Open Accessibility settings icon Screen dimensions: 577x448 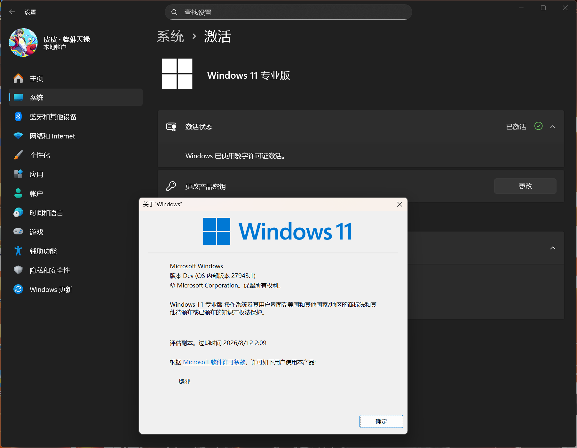[18, 251]
